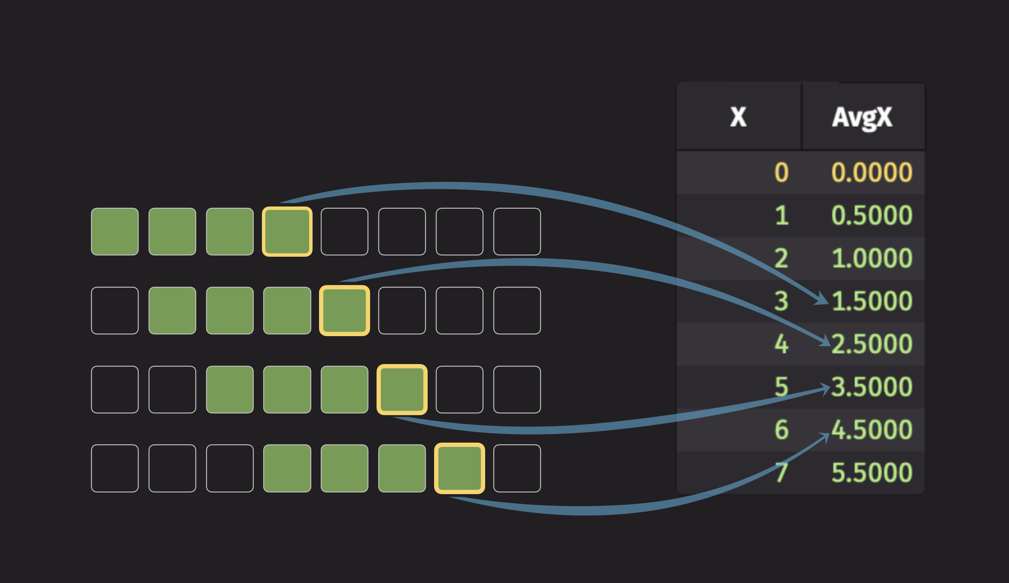Click the AvgX value 5.5000
Image resolution: width=1009 pixels, height=583 pixels.
(x=872, y=473)
